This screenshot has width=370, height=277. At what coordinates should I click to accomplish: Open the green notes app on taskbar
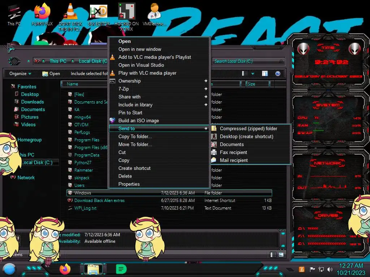pyautogui.click(x=121, y=269)
